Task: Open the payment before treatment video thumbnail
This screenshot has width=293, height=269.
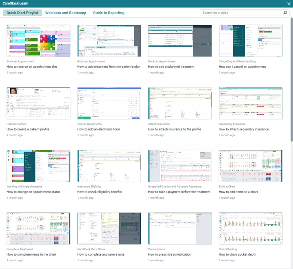Action: click(x=180, y=166)
